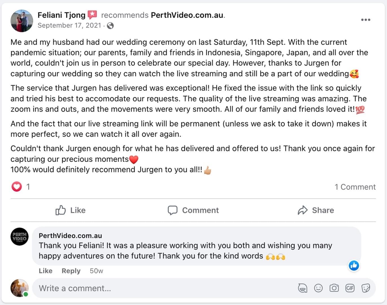Click the recommendation star badge beside Feliani Tjong
The image size is (387, 305).
tap(92, 15)
